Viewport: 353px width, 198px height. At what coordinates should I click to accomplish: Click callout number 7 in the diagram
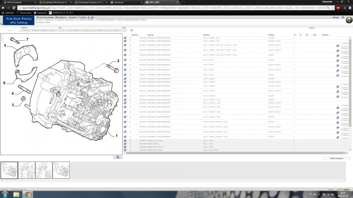click(x=28, y=40)
